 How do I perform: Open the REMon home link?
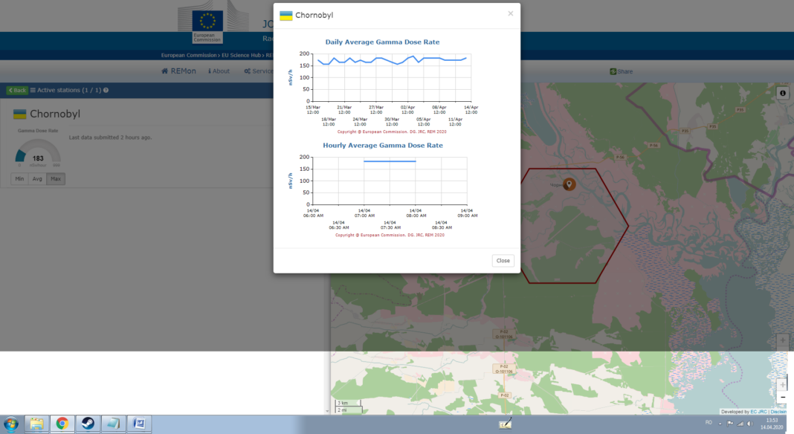(178, 71)
